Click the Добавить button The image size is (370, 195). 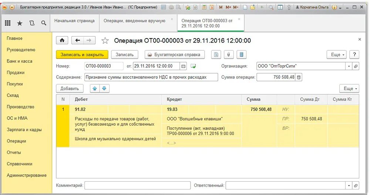pyautogui.click(x=70, y=88)
